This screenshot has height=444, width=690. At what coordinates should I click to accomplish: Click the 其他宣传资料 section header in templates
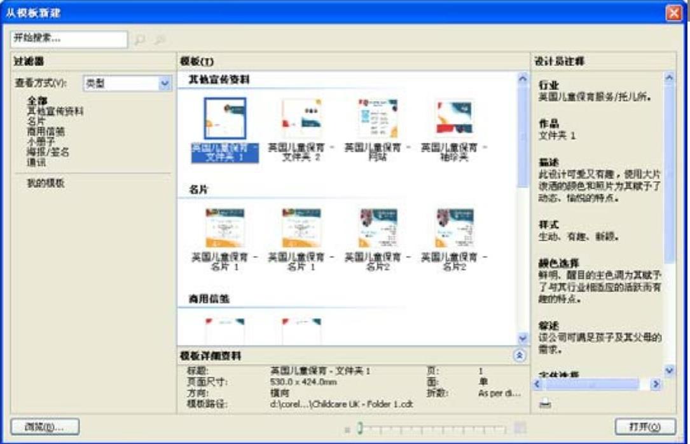click(x=219, y=79)
